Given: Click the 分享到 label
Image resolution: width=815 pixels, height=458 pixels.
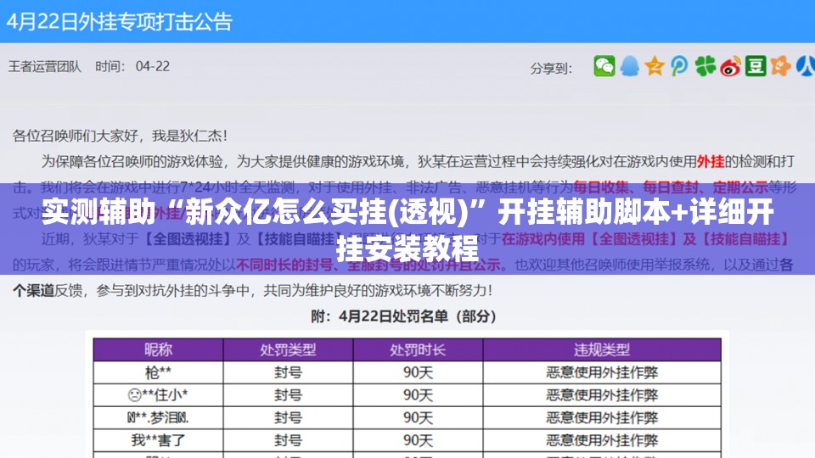Looking at the screenshot, I should click(x=551, y=68).
